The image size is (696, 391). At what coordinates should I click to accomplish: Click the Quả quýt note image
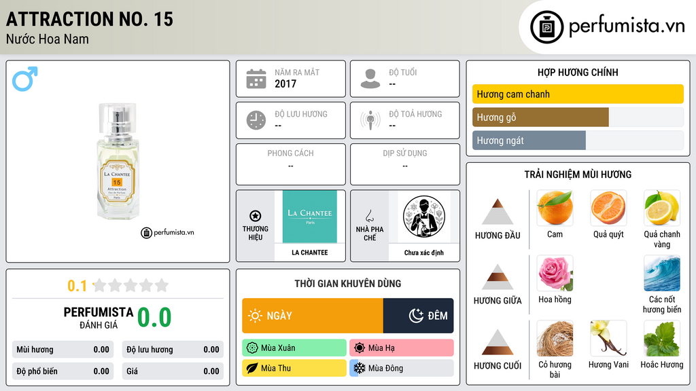click(608, 208)
